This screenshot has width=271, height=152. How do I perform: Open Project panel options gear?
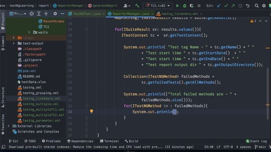click(55, 14)
